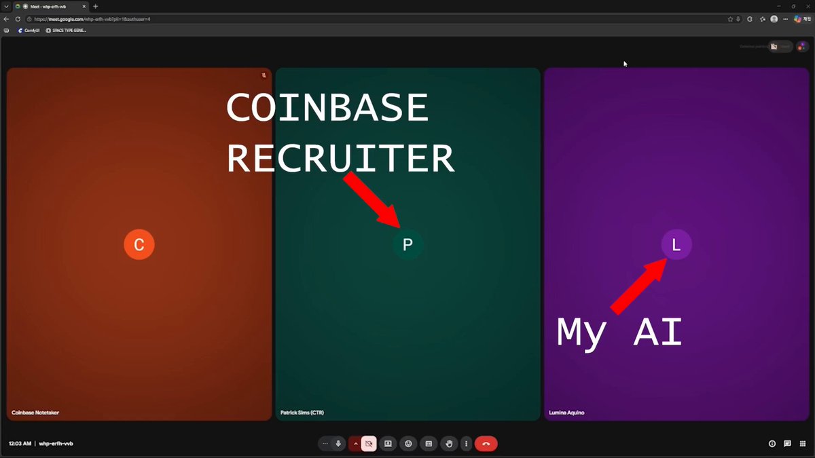Open the colorful Copilot sidebar icon
815x458 pixels.
799,19
